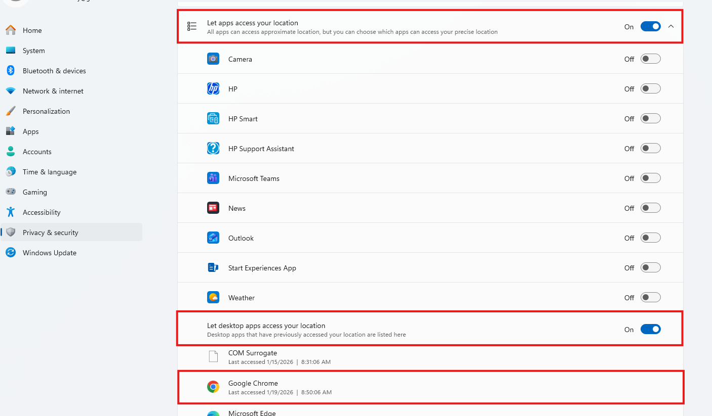This screenshot has height=416, width=712.
Task: Enable location access for Camera
Action: tap(651, 59)
